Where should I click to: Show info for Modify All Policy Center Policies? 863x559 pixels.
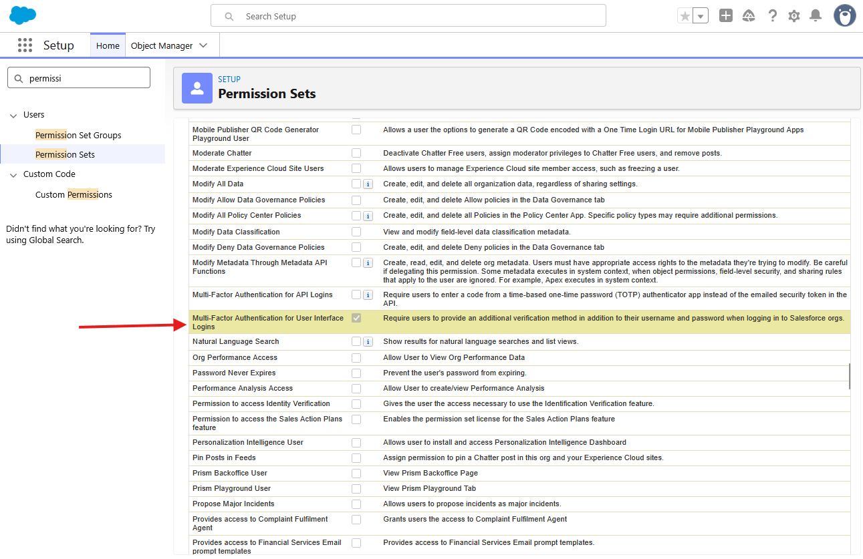coord(368,216)
